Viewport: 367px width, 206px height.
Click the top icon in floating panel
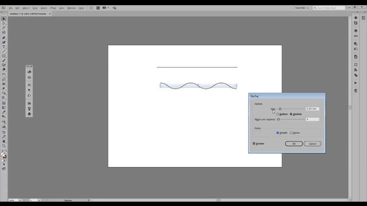coord(29,72)
